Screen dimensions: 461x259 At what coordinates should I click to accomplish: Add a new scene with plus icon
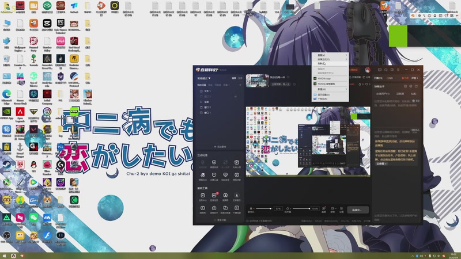240,85
